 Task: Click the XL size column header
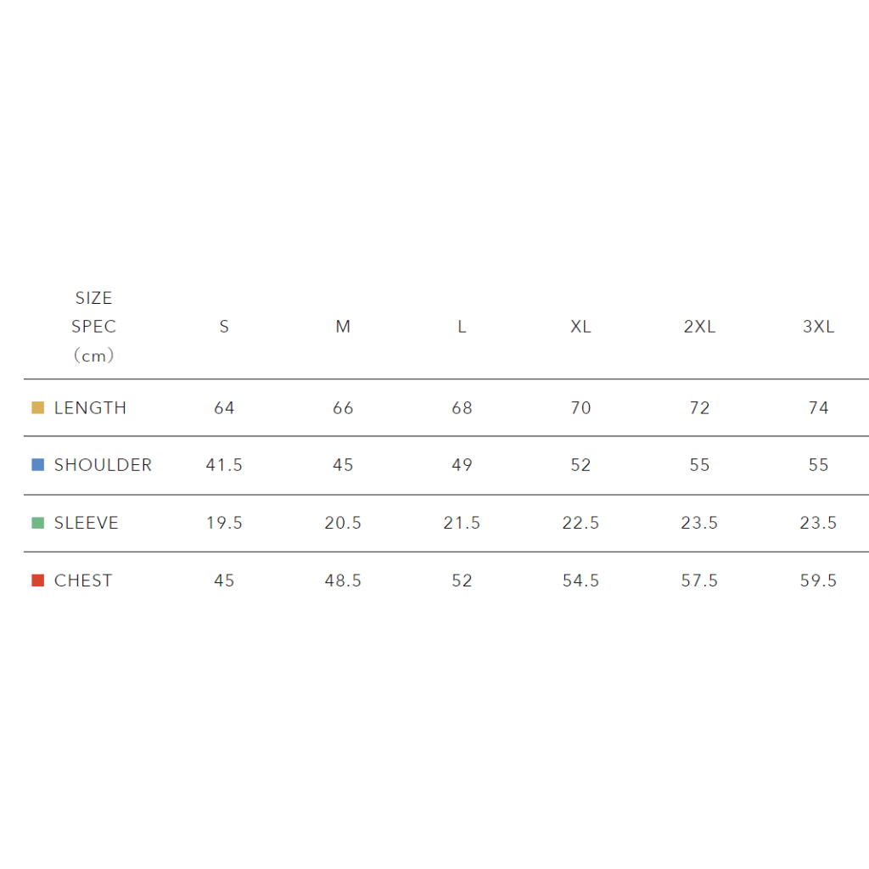pyautogui.click(x=580, y=327)
